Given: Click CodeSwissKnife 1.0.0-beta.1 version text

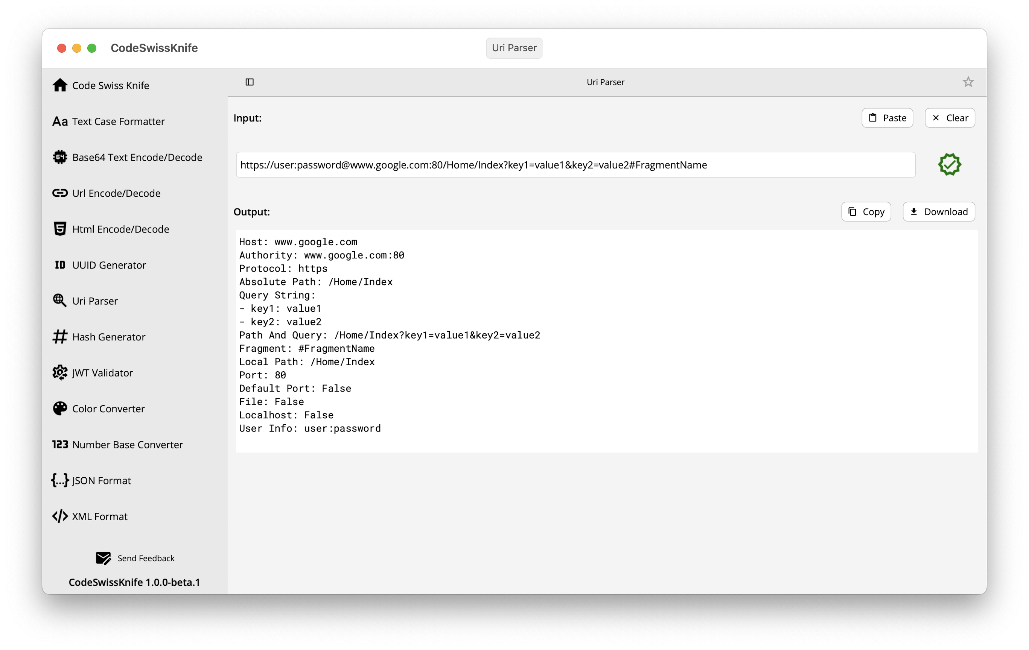Looking at the screenshot, I should click(x=134, y=582).
